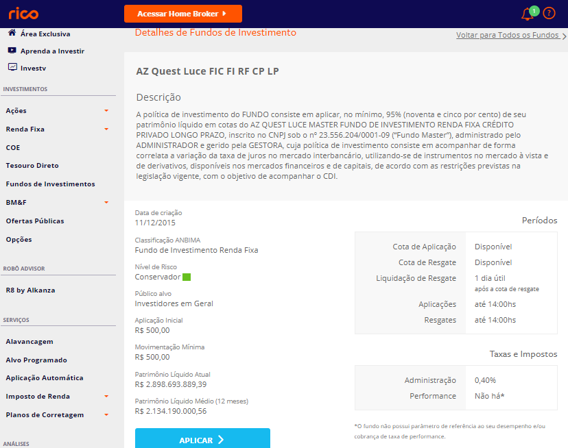Expand the Planos de Corretagem submenu

pos(106,414)
